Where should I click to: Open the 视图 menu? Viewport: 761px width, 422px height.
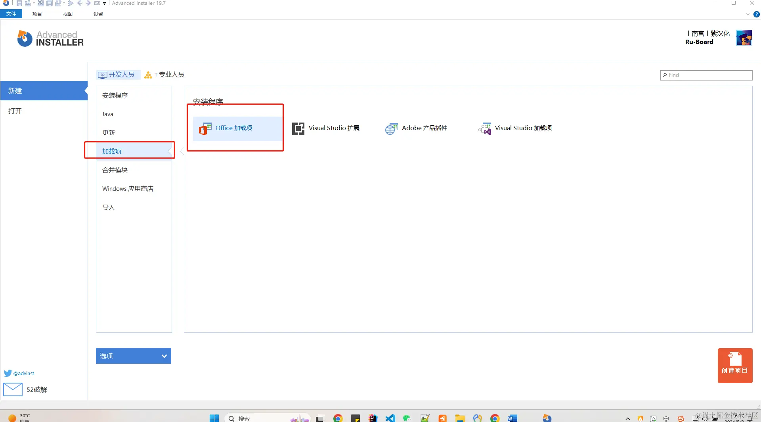click(x=68, y=14)
